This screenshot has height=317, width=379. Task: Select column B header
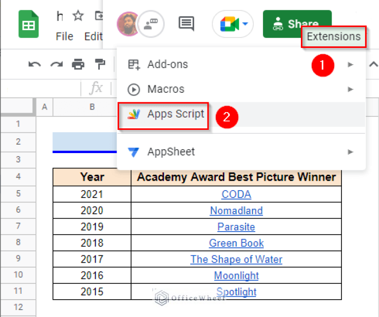[x=92, y=107]
